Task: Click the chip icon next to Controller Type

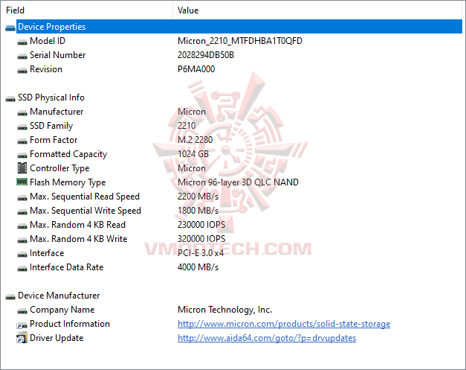Action: point(22,168)
